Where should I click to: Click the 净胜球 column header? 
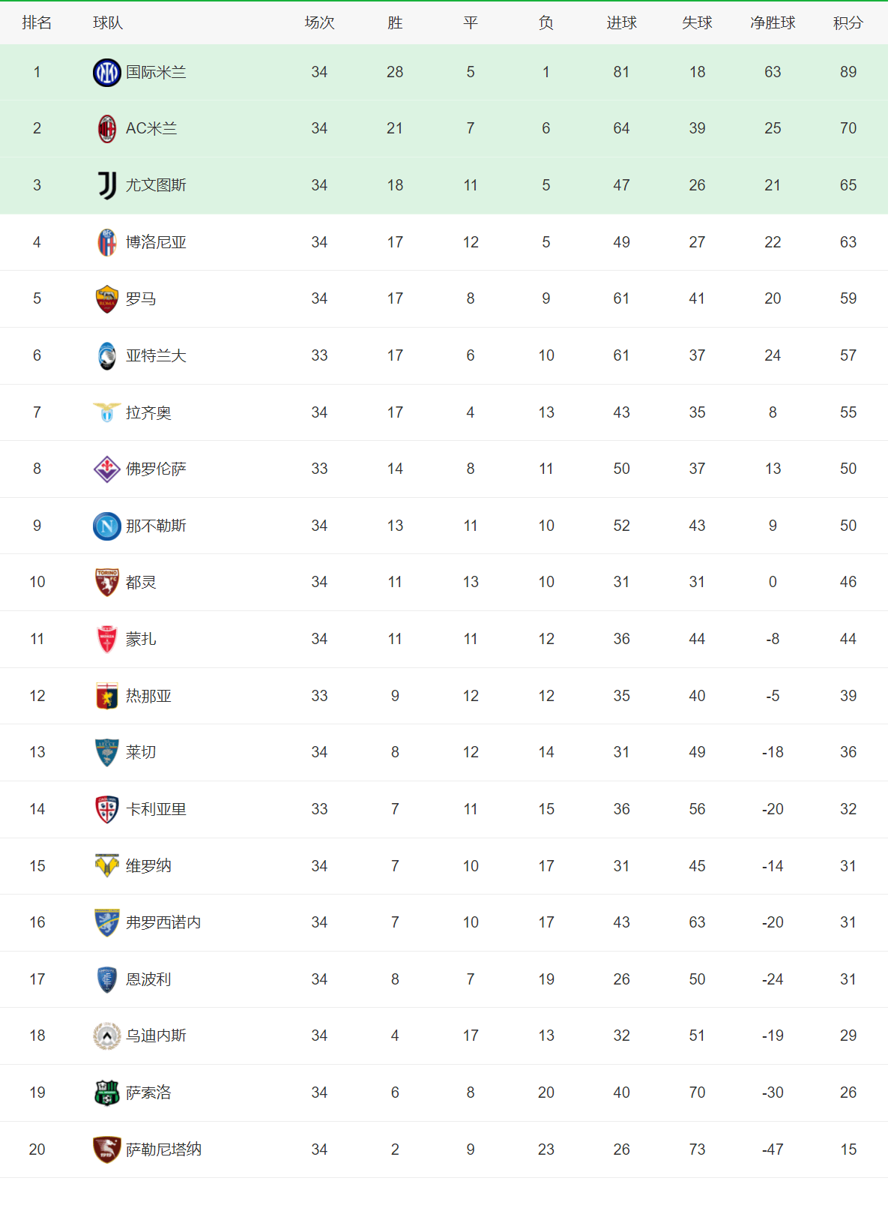pyautogui.click(x=773, y=23)
